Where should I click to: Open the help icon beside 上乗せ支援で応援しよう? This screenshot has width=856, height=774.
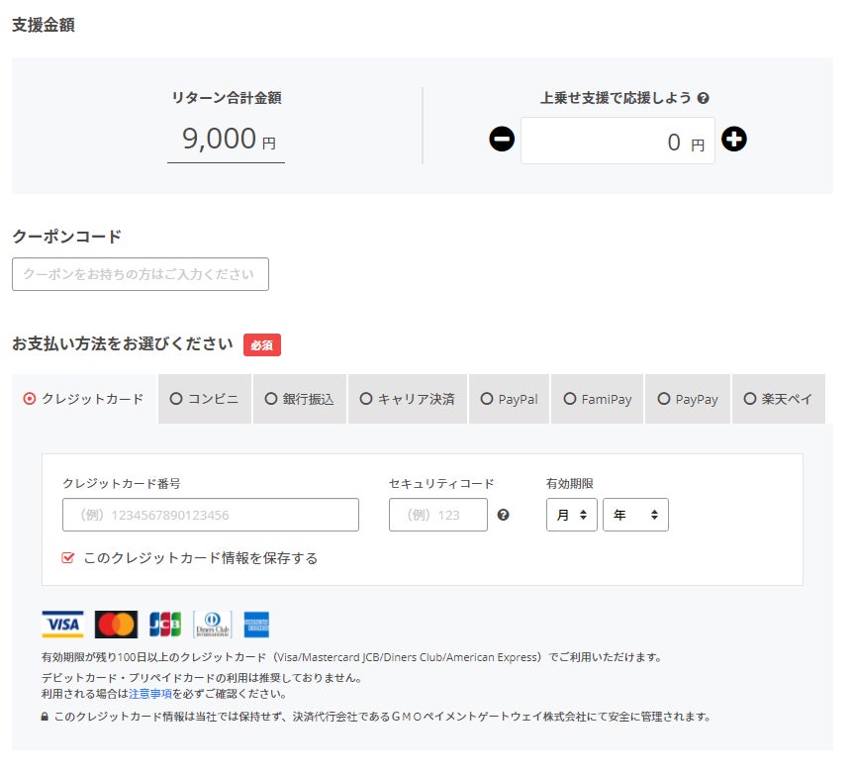704,98
